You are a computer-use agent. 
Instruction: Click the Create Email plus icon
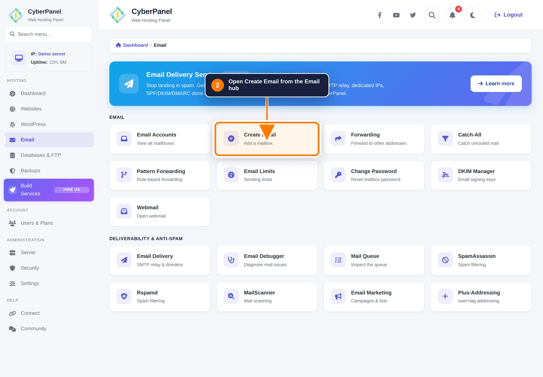click(231, 139)
